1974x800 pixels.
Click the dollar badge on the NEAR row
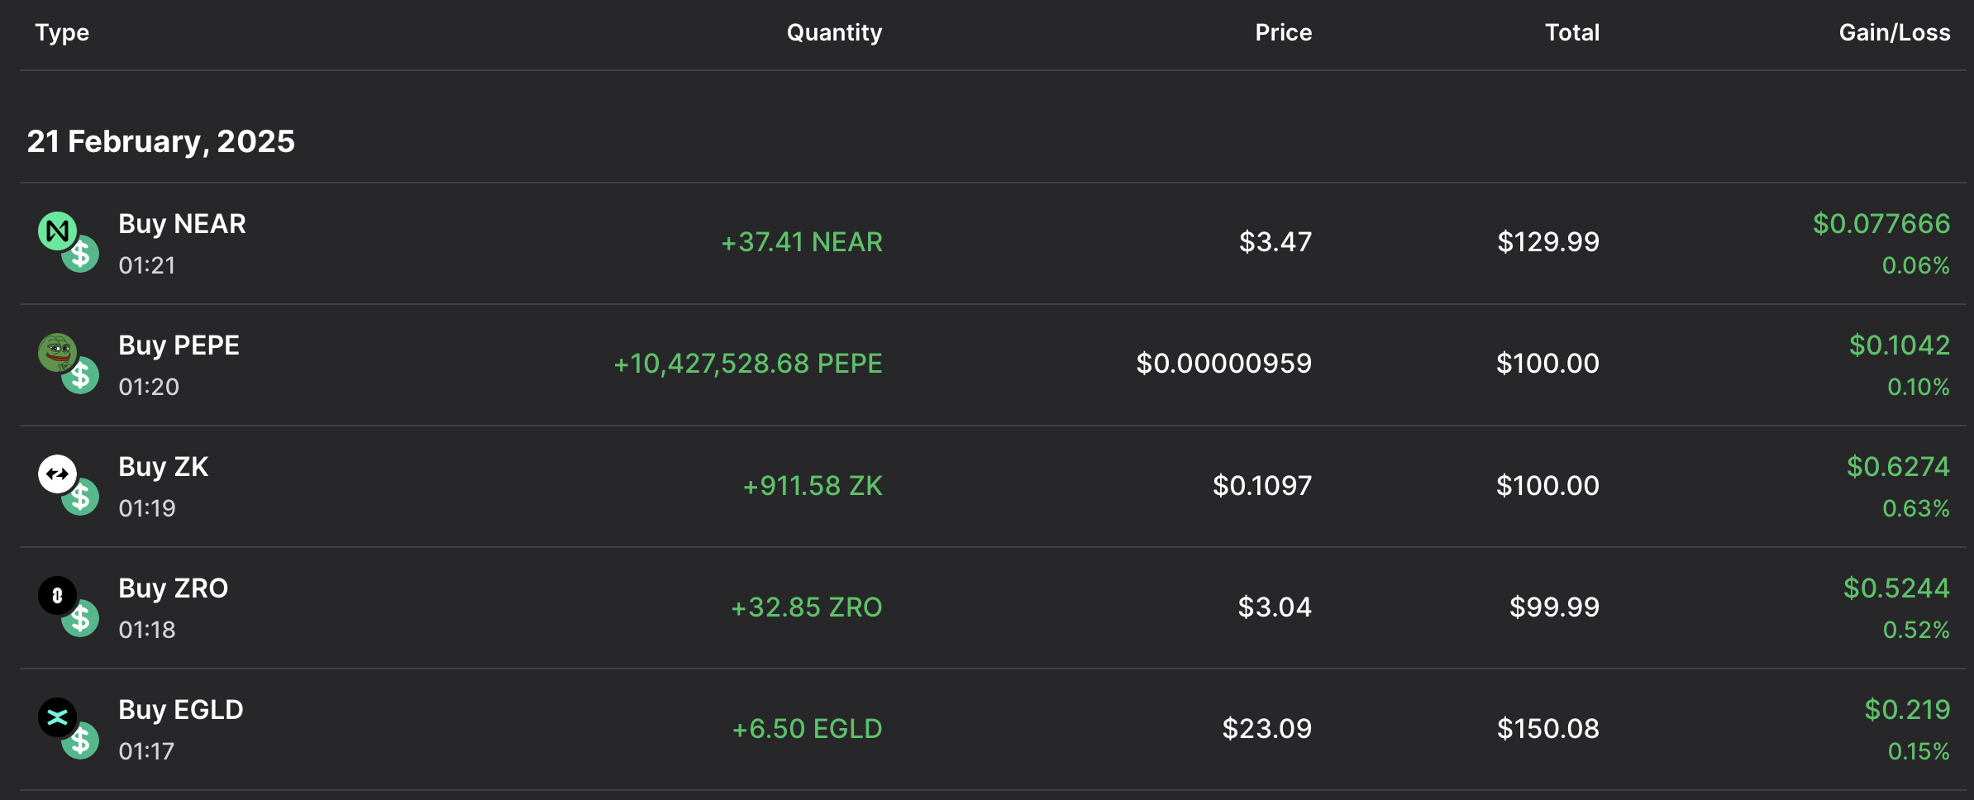pos(81,255)
